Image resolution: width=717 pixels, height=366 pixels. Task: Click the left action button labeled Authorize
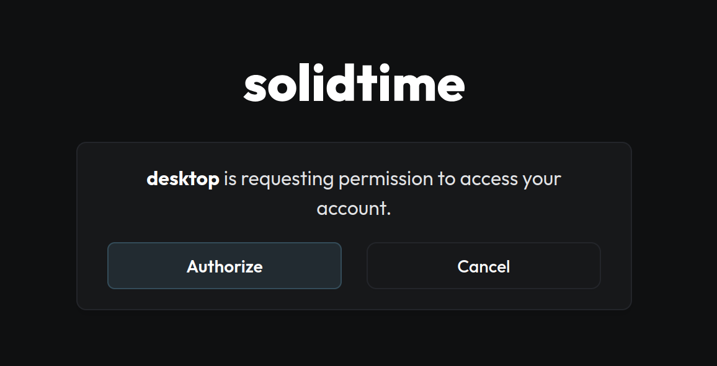coord(225,266)
